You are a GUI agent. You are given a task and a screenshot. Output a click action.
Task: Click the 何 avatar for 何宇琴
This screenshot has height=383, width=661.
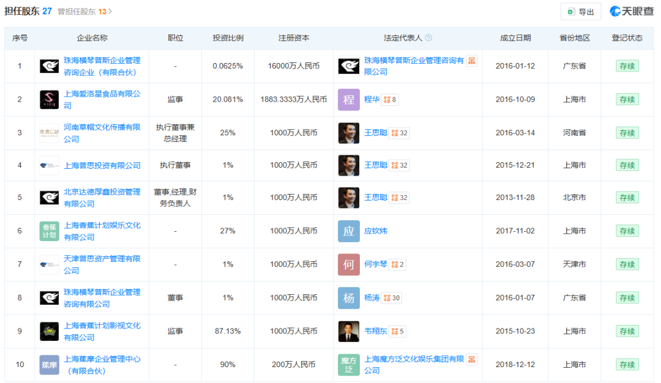tap(349, 264)
